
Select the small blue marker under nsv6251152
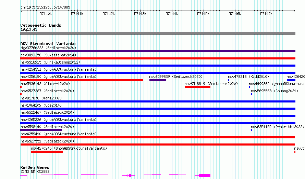click(252, 130)
